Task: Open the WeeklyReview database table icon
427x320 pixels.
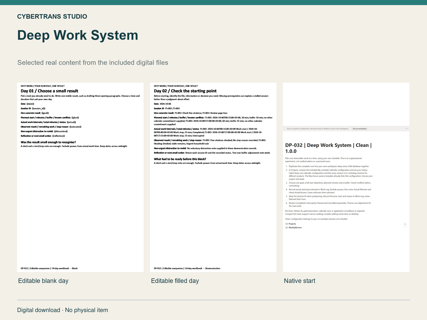Action: tap(287, 228)
